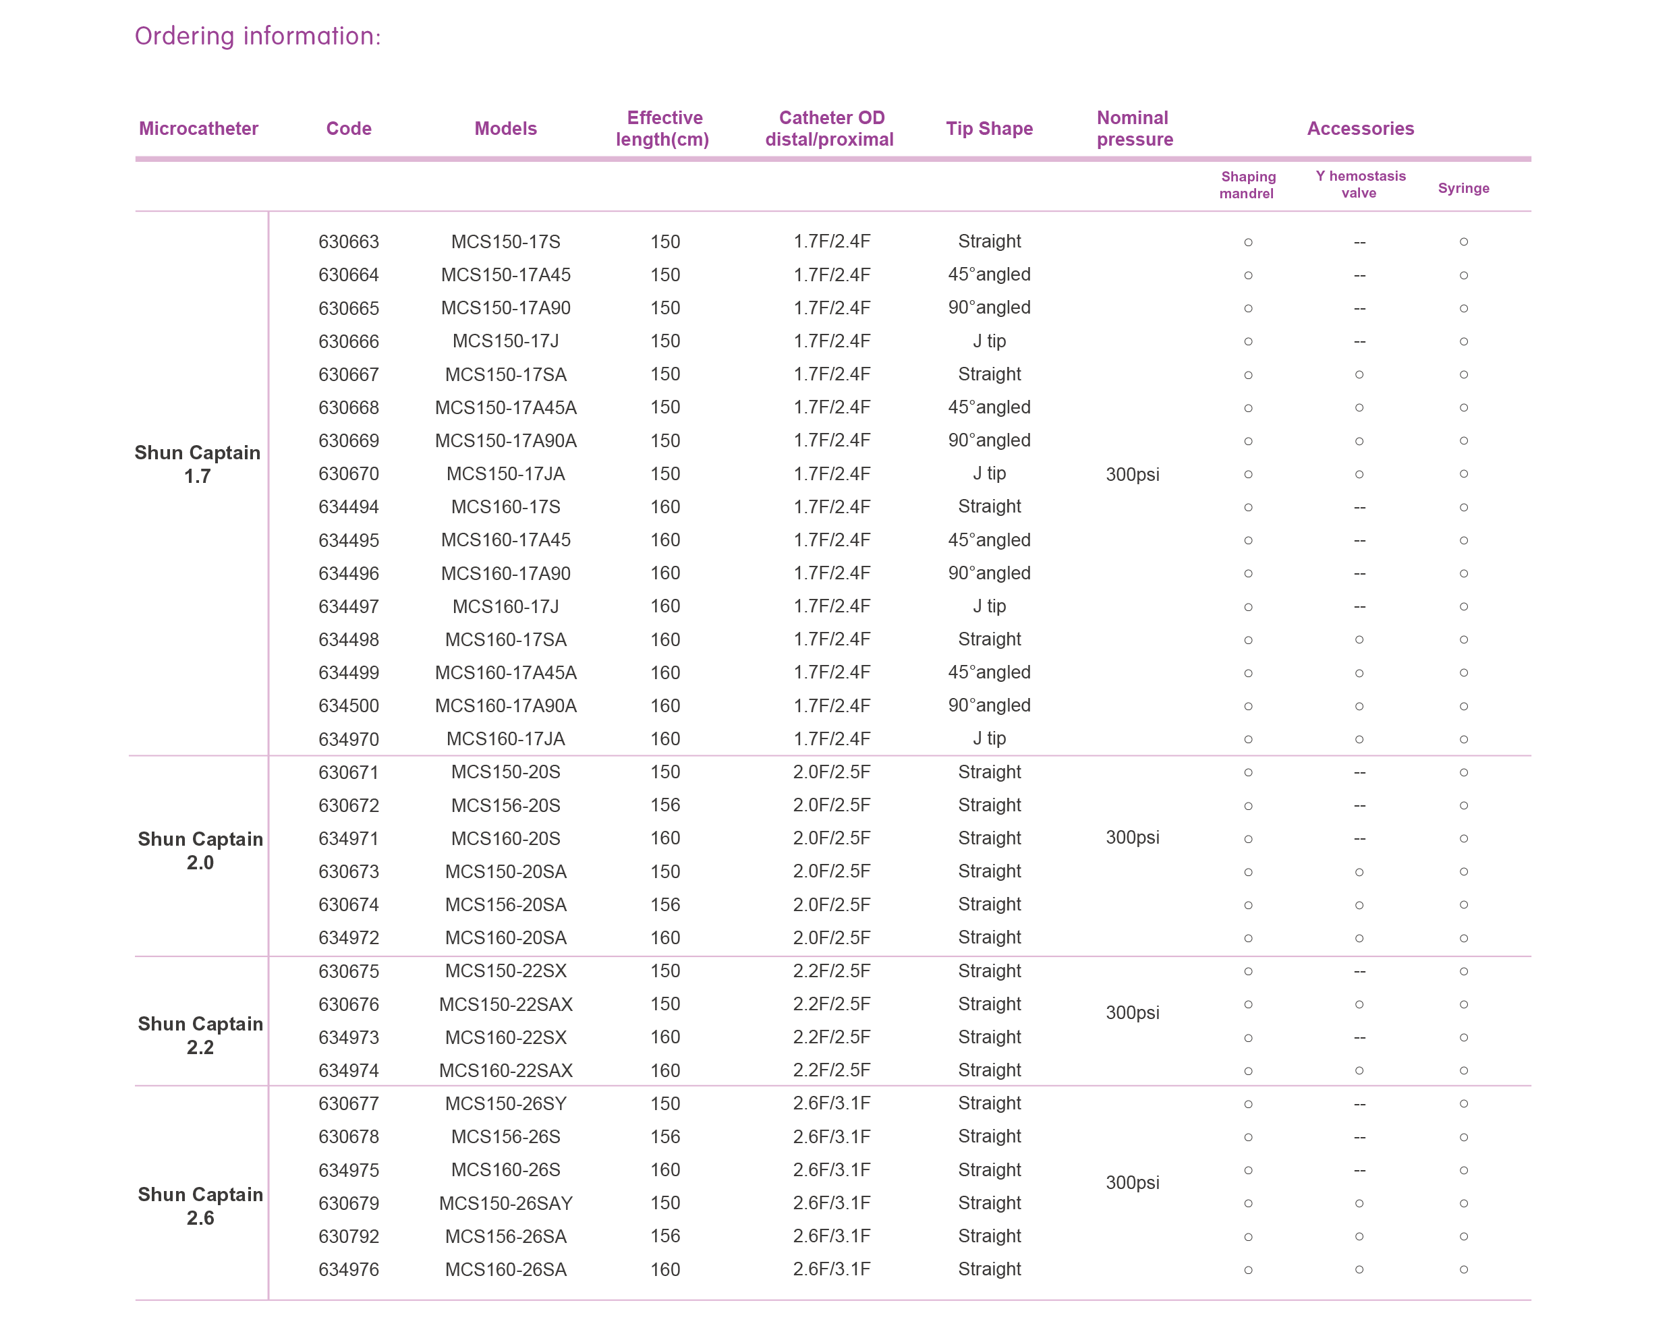Click Y valve circle for MCS150-17SA
The height and width of the screenshot is (1334, 1673).
click(x=1359, y=374)
